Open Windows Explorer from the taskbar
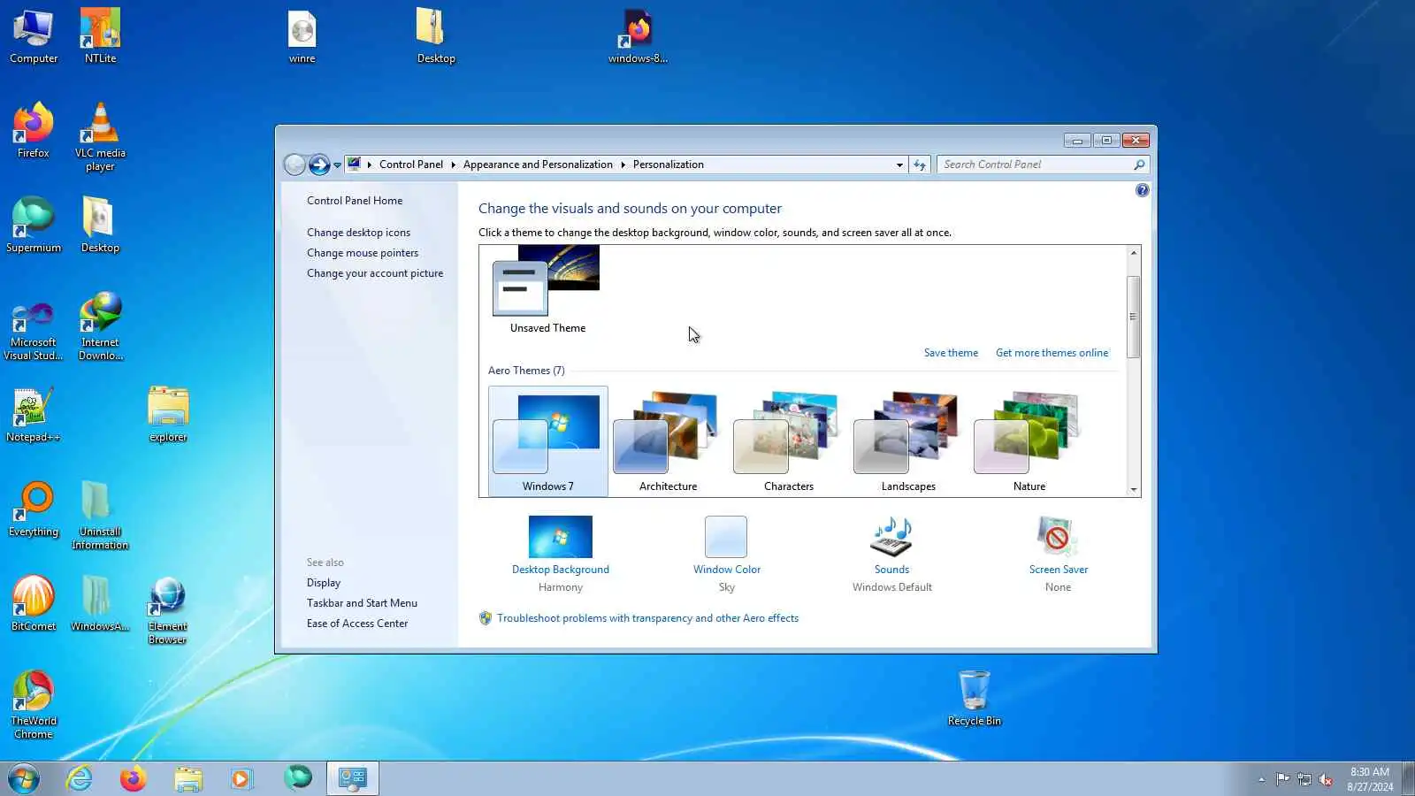Screen dimensions: 1415x796 coord(187,779)
